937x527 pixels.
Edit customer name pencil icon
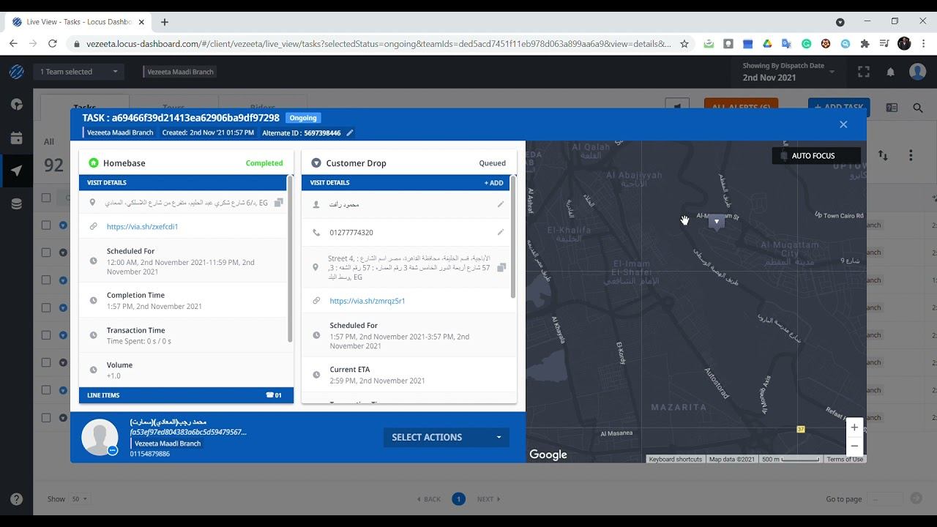coord(501,205)
